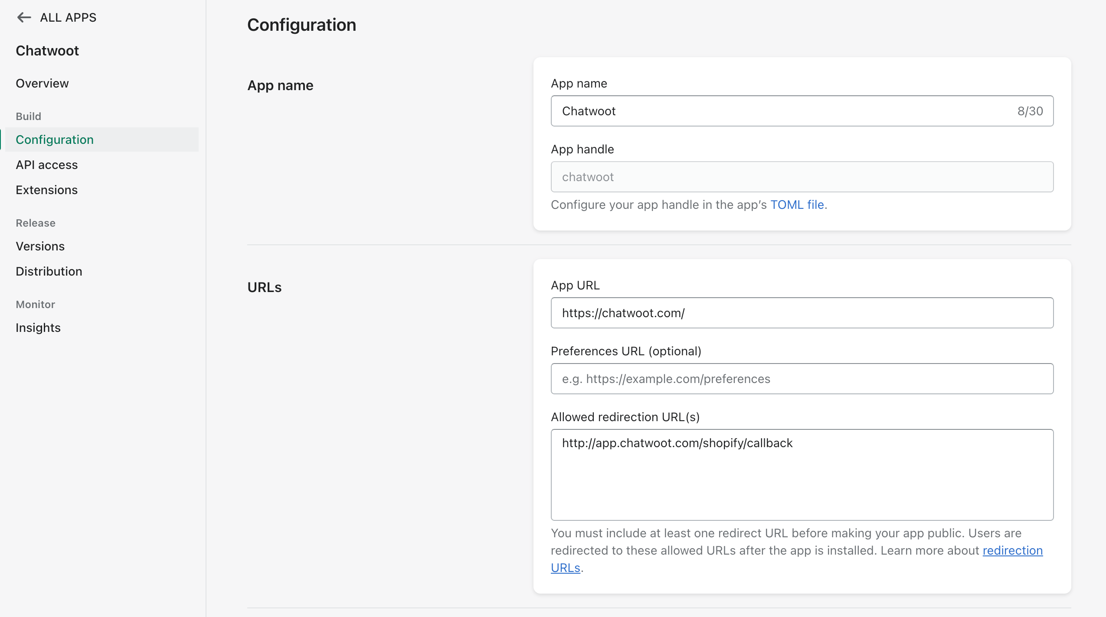Open API access settings
The height and width of the screenshot is (617, 1106).
(x=47, y=165)
